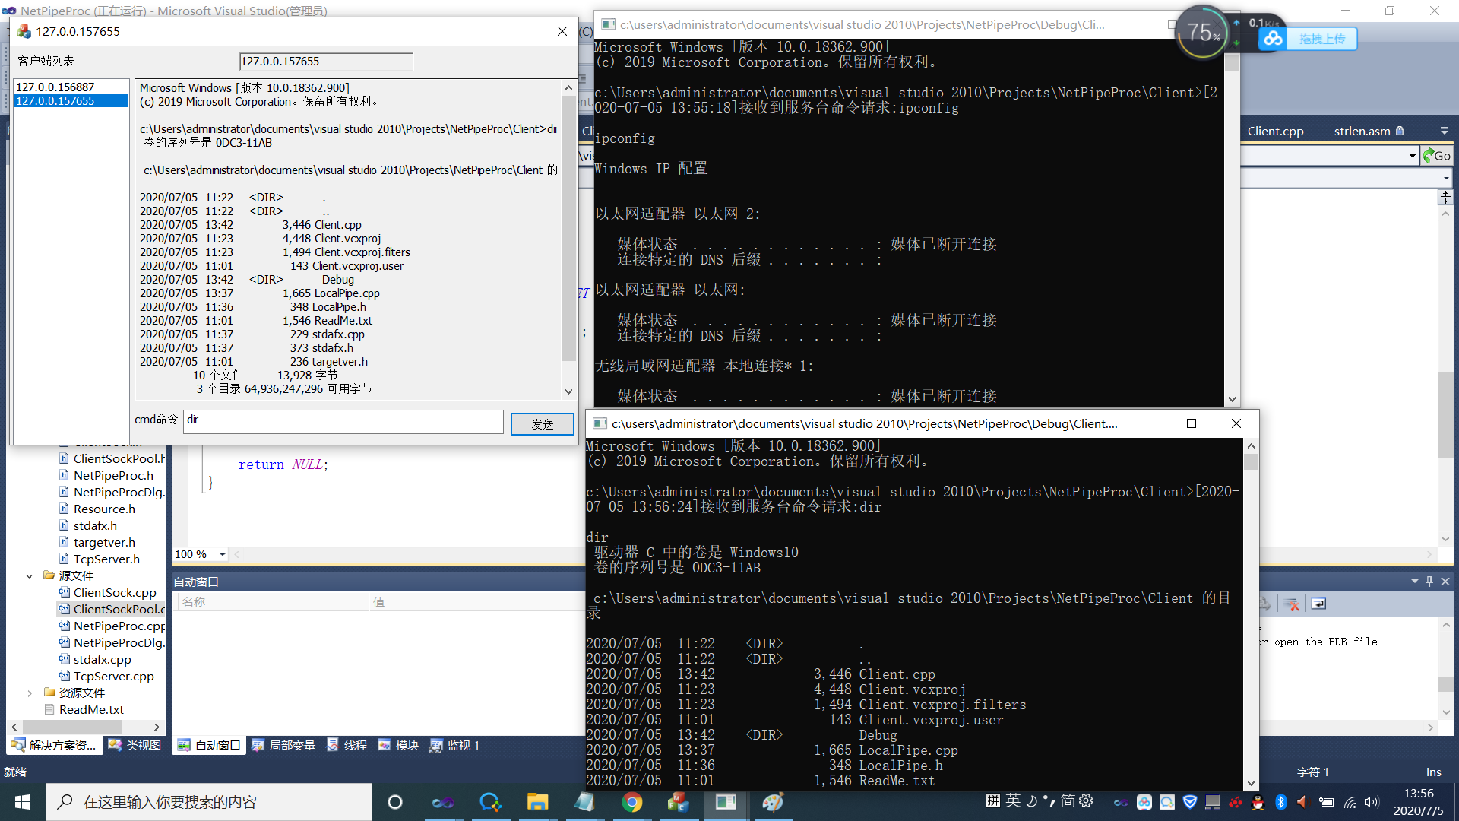This screenshot has width=1459, height=821.
Task: Open the editor zoom 100 % dropdown
Action: pyautogui.click(x=223, y=554)
